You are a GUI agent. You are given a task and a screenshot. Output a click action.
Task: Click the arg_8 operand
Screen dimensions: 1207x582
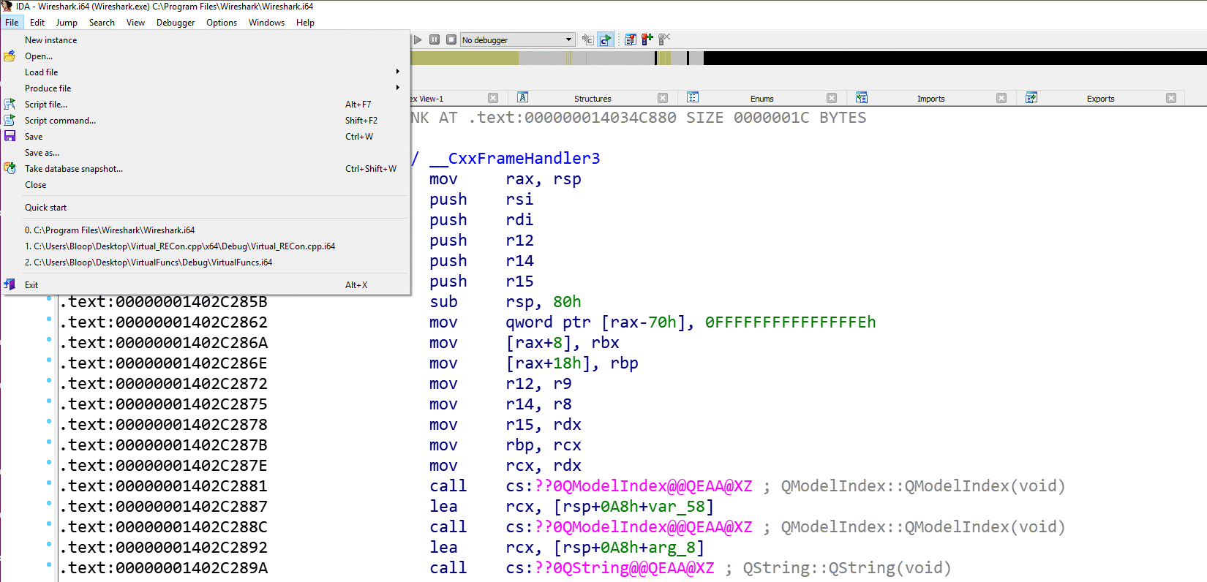[x=672, y=548]
